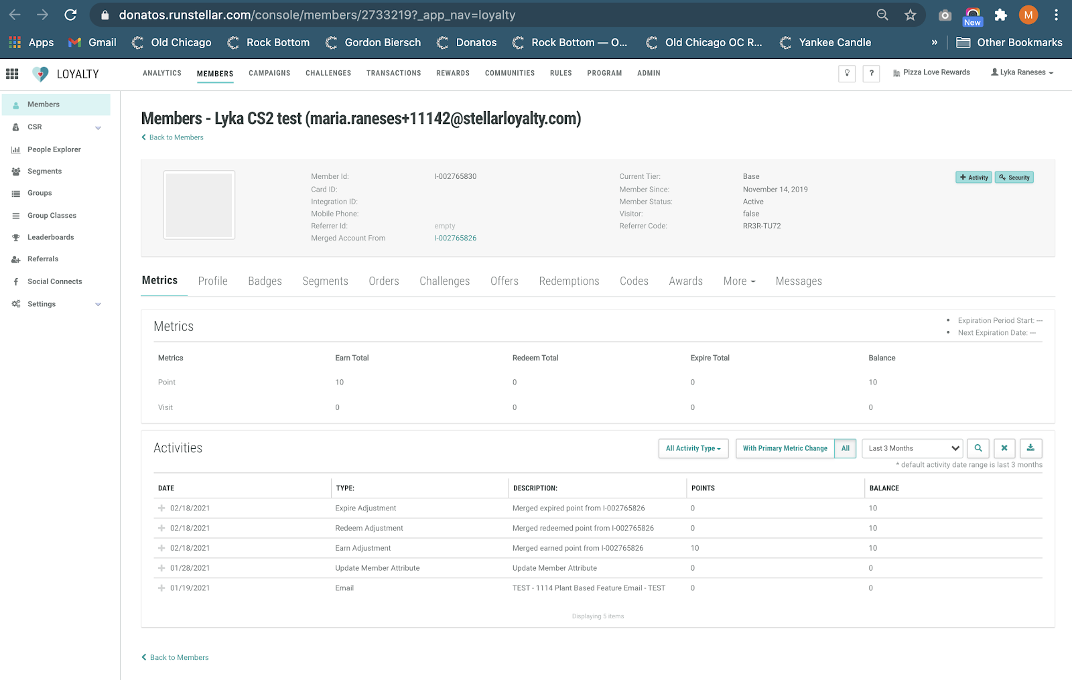This screenshot has height=680, width=1072.
Task: Open the browser extensions puzzle icon
Action: [1000, 15]
